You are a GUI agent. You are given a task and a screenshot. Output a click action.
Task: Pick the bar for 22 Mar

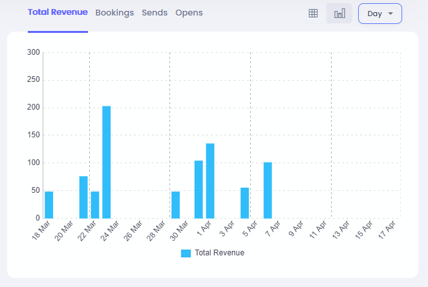pyautogui.click(x=95, y=204)
